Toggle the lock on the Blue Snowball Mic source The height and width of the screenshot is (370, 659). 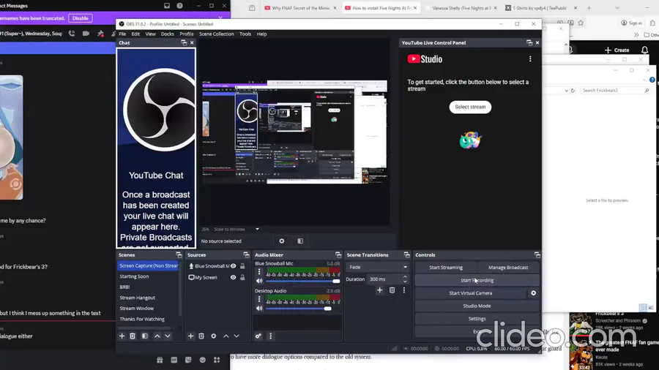[x=242, y=266]
